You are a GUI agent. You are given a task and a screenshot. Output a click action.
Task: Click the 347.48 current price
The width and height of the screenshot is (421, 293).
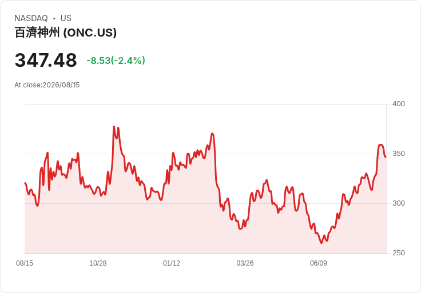tap(46, 60)
